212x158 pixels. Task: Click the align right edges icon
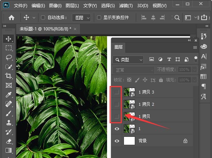coord(162,18)
